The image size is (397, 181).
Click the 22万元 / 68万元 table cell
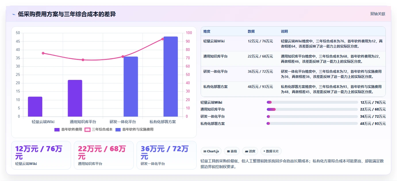coord(260,56)
